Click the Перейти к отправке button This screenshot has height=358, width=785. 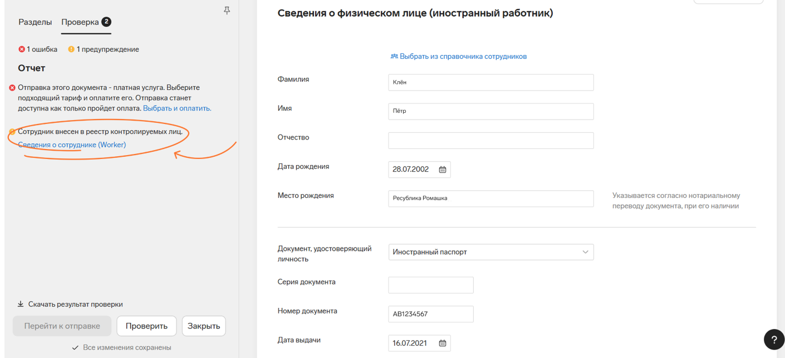point(62,326)
